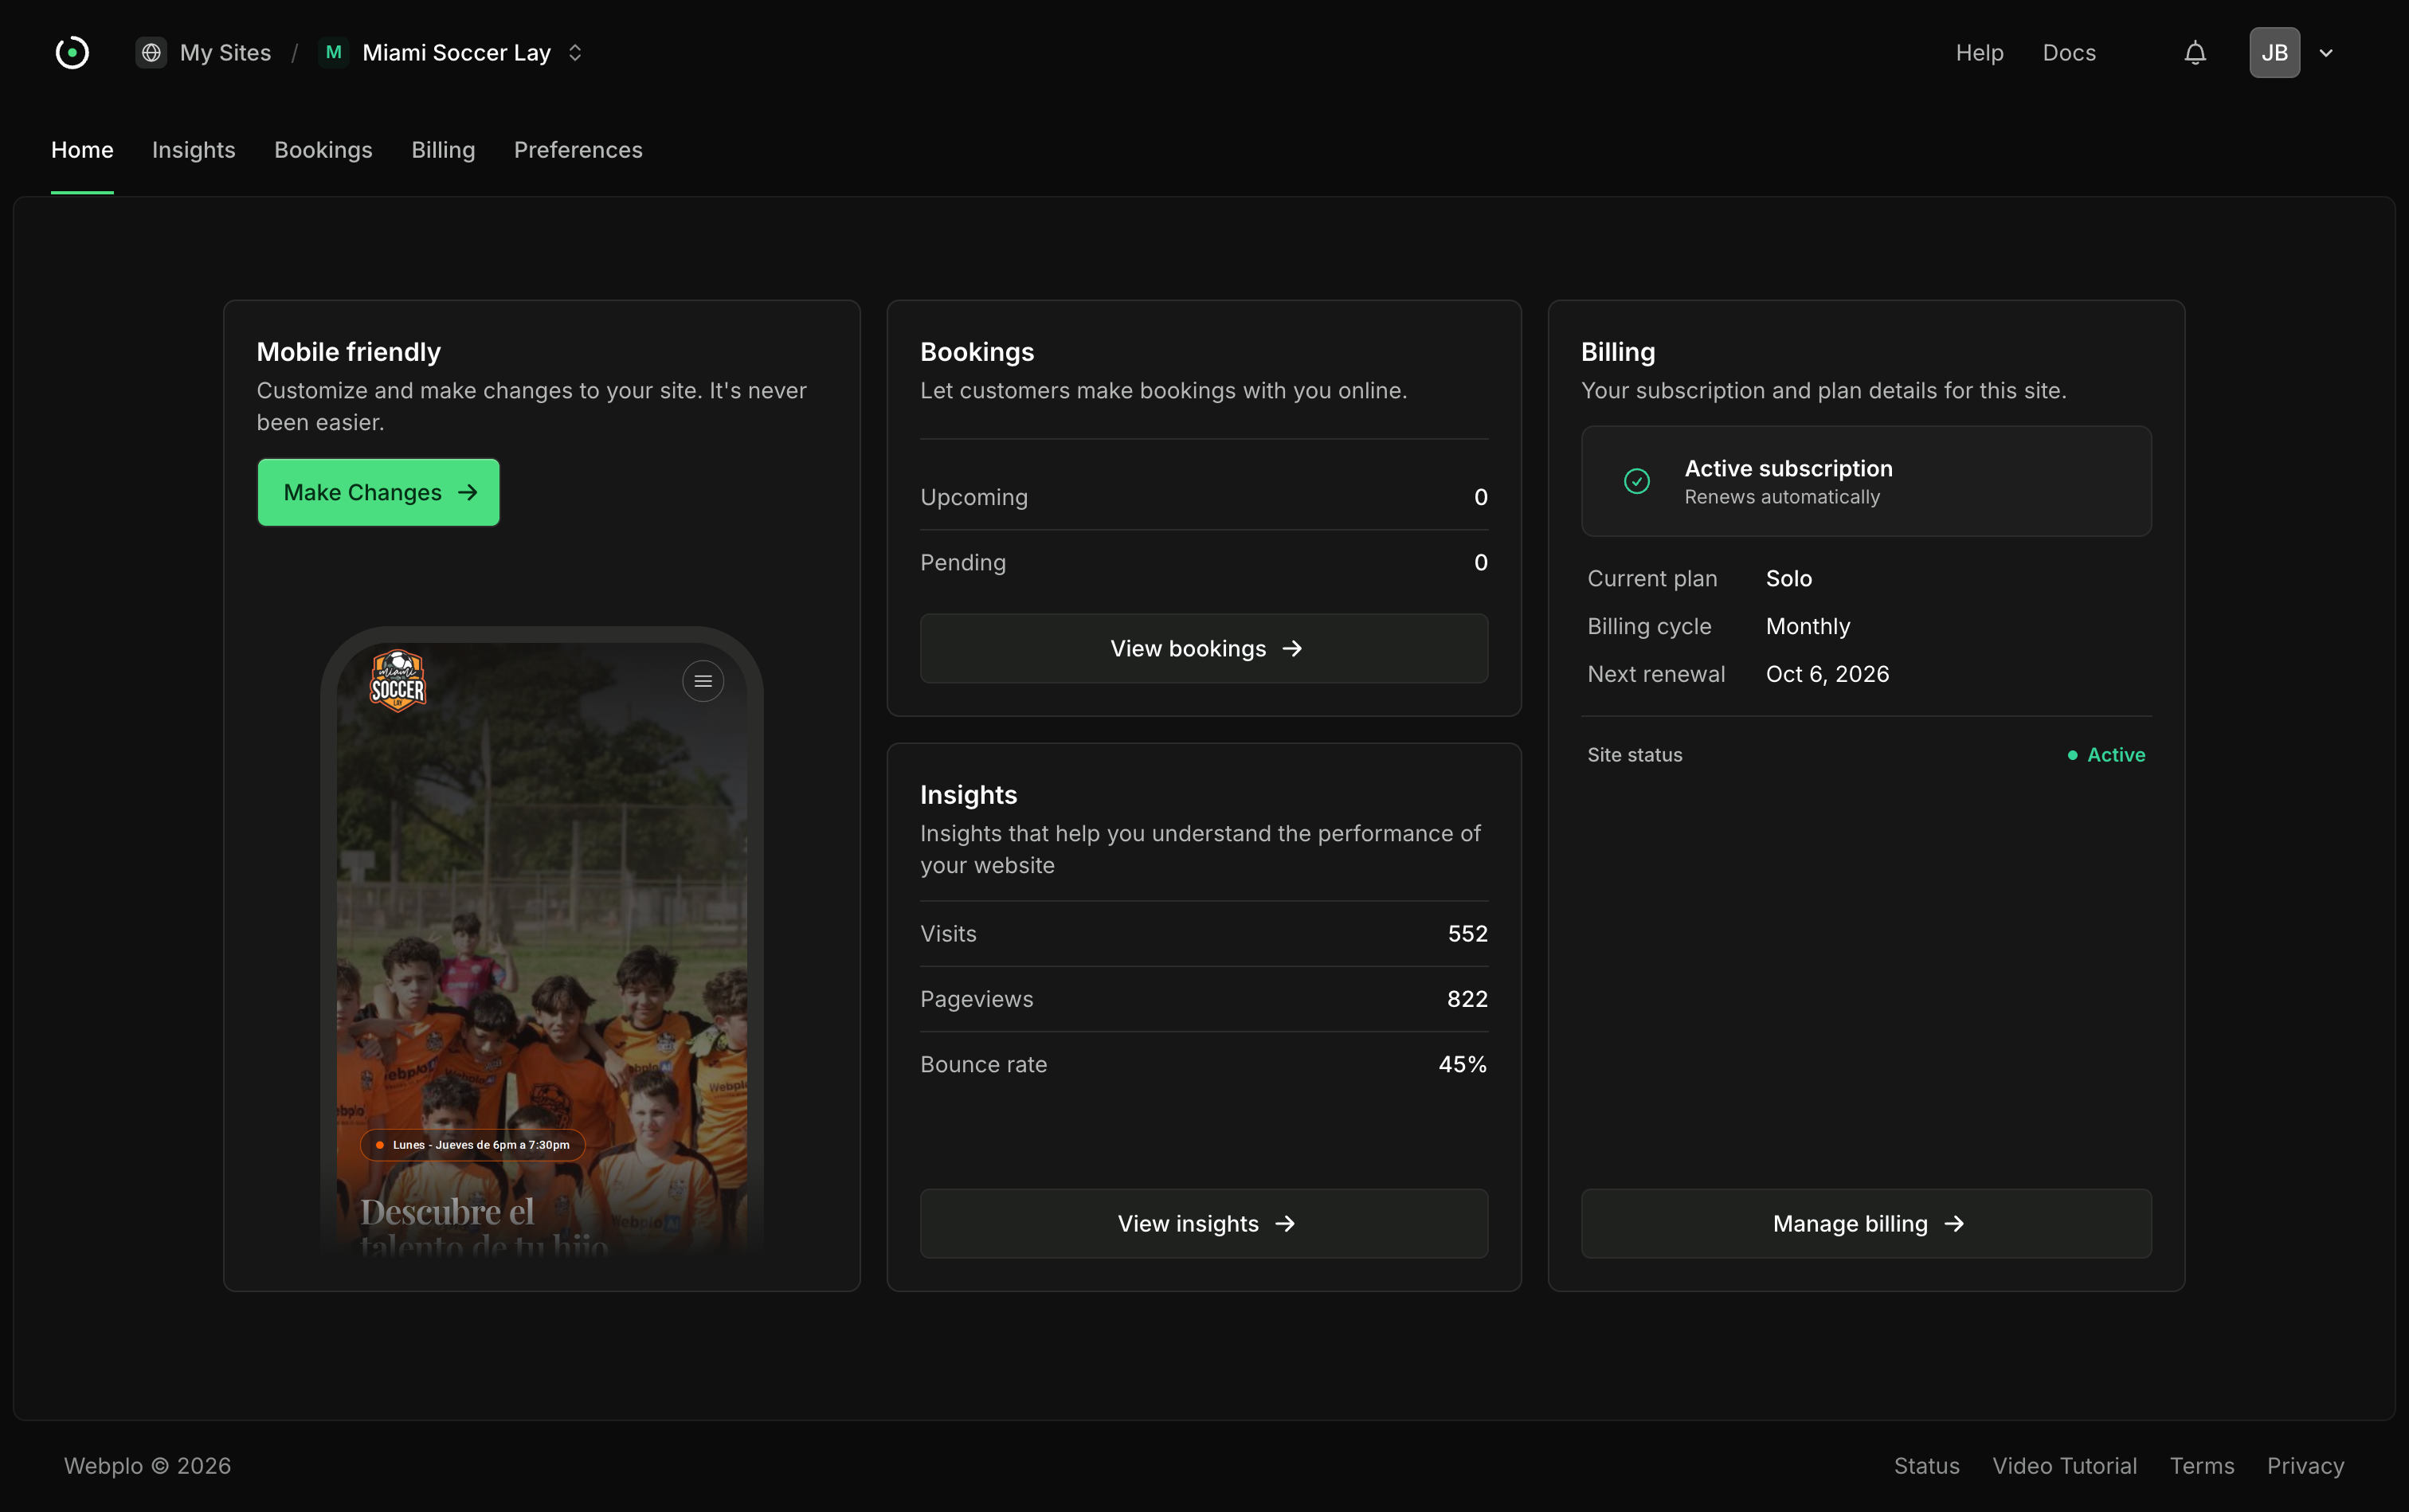Click the Upcoming bookings row

(1204, 497)
